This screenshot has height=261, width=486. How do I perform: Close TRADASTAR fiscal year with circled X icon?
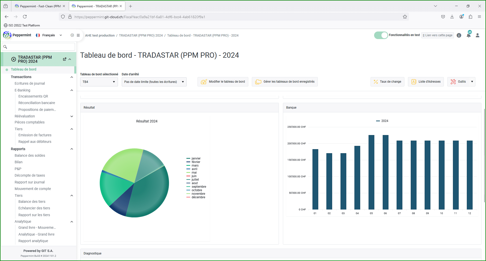pos(14,59)
